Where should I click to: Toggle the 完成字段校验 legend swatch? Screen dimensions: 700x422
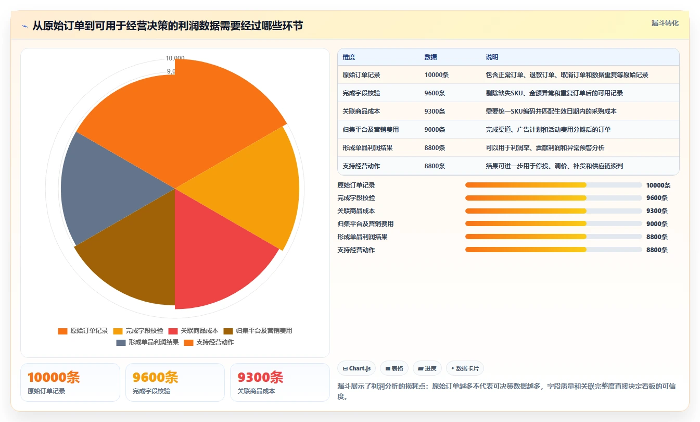click(x=118, y=331)
